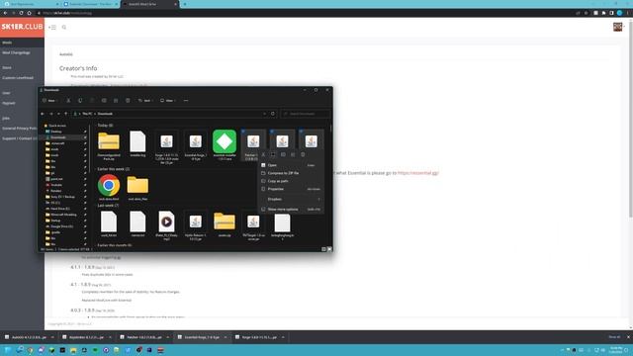Expand the address bar history chevron
The height and width of the screenshot is (356, 633).
[x=264, y=114]
